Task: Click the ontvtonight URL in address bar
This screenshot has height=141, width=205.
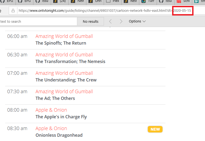Action: (105, 10)
